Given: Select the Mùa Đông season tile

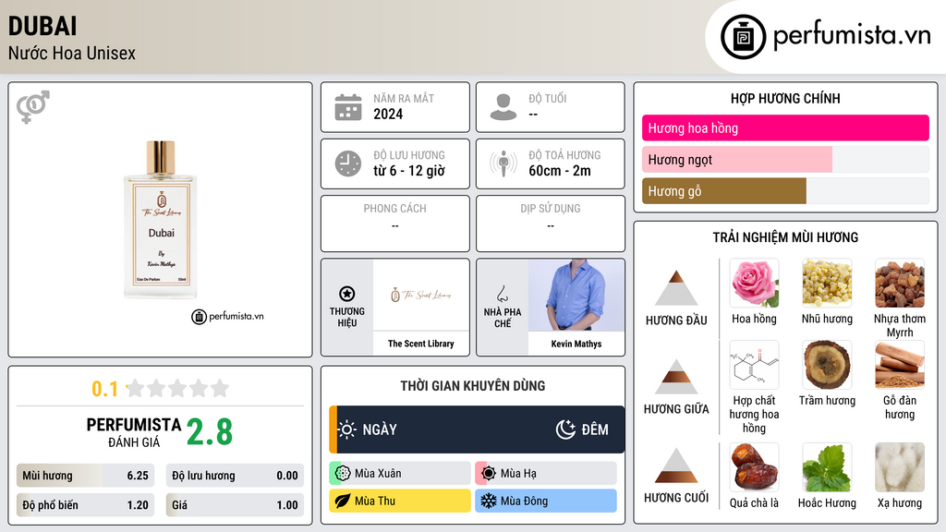Looking at the screenshot, I should tap(546, 501).
